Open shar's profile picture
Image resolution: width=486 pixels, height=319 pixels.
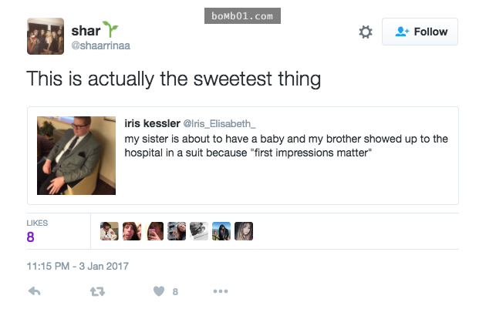46,36
